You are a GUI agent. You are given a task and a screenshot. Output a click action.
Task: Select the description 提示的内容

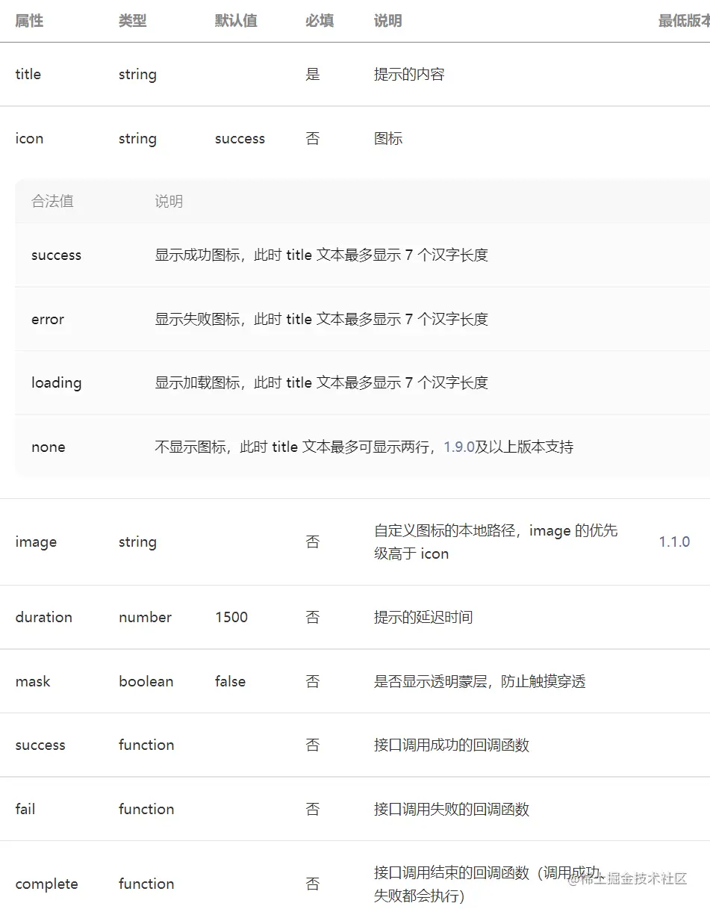click(x=409, y=74)
